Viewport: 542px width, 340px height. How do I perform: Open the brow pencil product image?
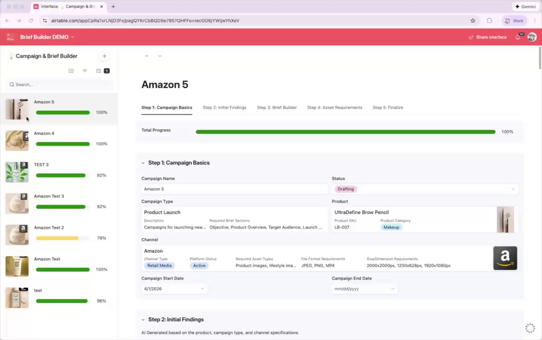pyautogui.click(x=505, y=220)
